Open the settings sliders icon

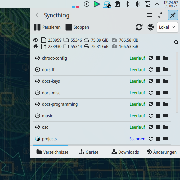(x=161, y=15)
